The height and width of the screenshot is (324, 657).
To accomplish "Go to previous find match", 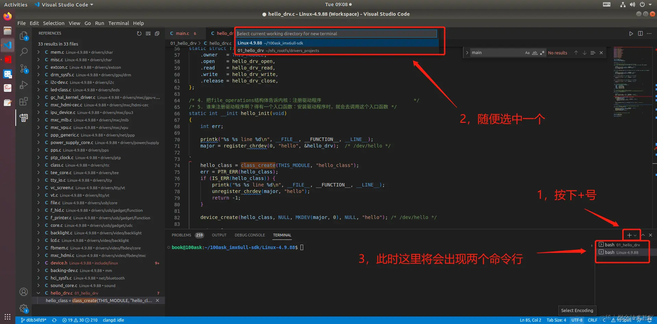I will click(x=576, y=53).
